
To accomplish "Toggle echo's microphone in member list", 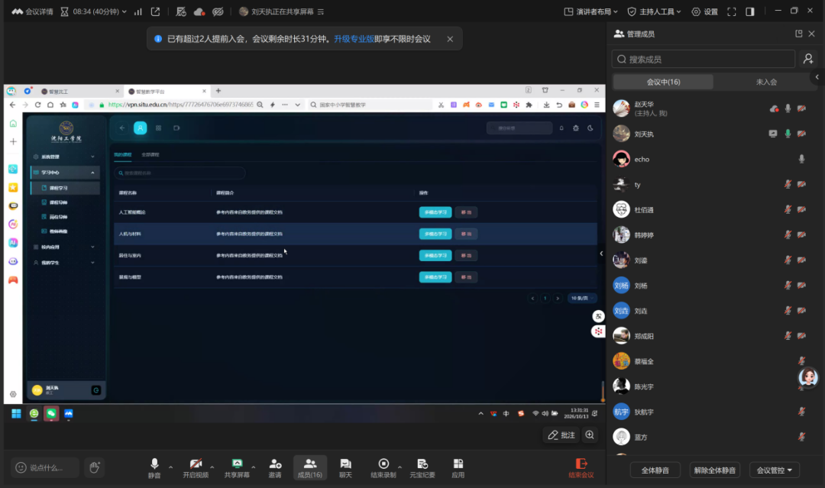I will [x=801, y=159].
